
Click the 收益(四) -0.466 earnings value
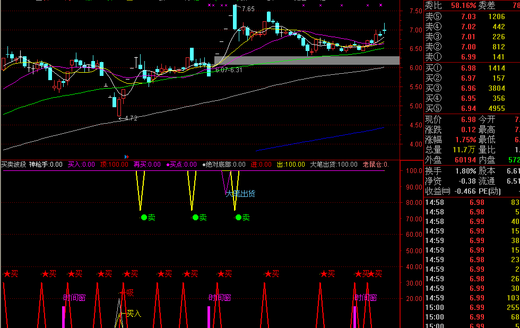465,192
